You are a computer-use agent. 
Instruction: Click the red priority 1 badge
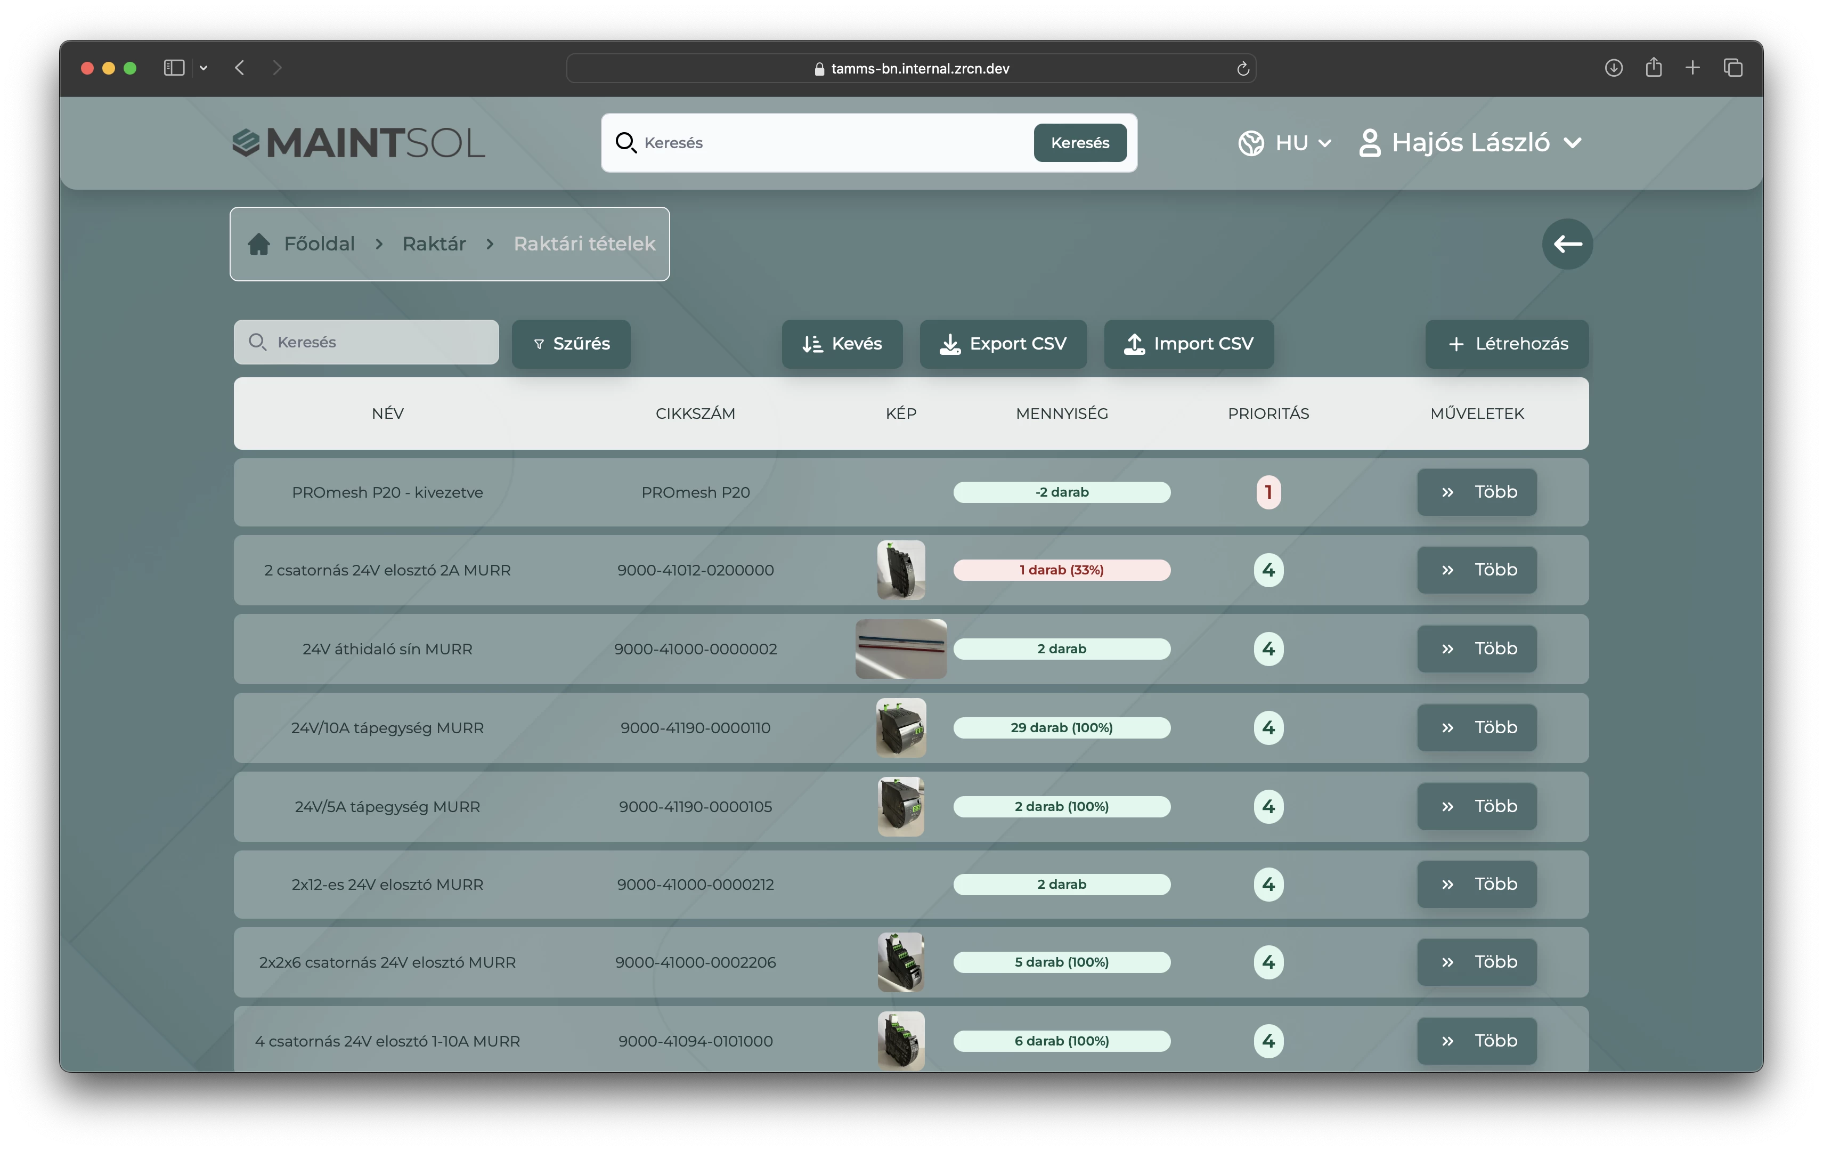pyautogui.click(x=1268, y=492)
